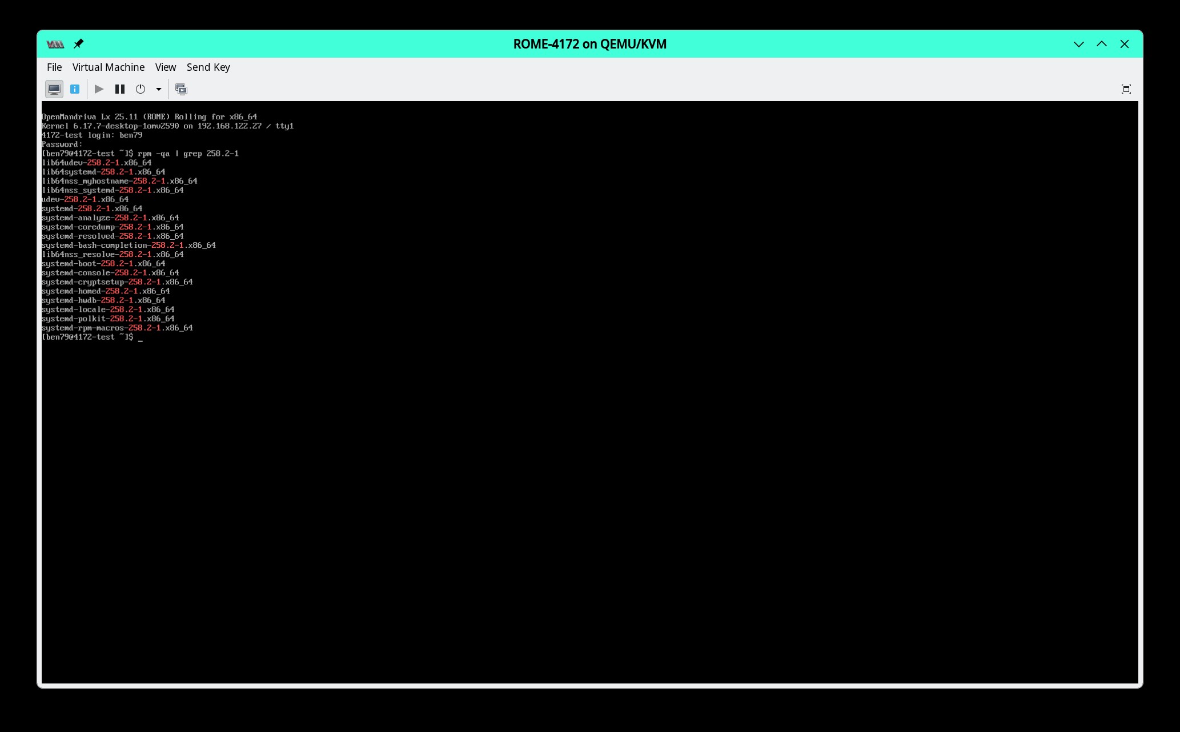Open the manage VM snapshots view
The width and height of the screenshot is (1180, 732).
click(181, 89)
